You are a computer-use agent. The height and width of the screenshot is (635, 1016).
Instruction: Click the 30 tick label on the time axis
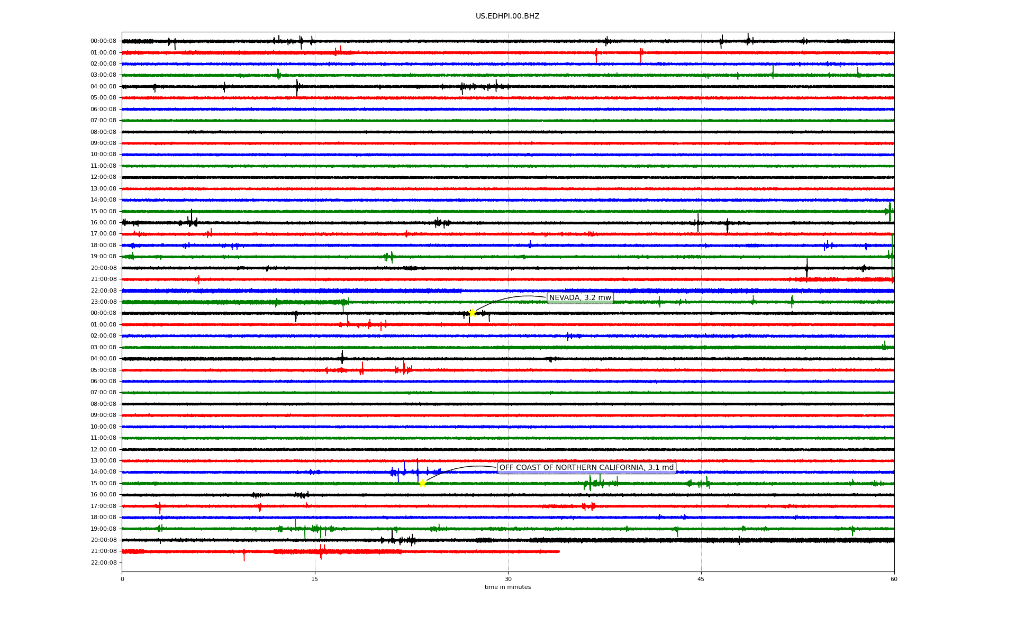pos(508,579)
